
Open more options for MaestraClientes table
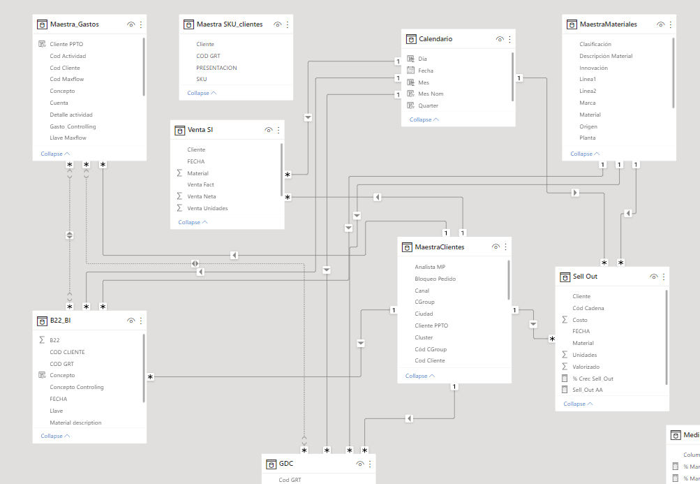(505, 247)
